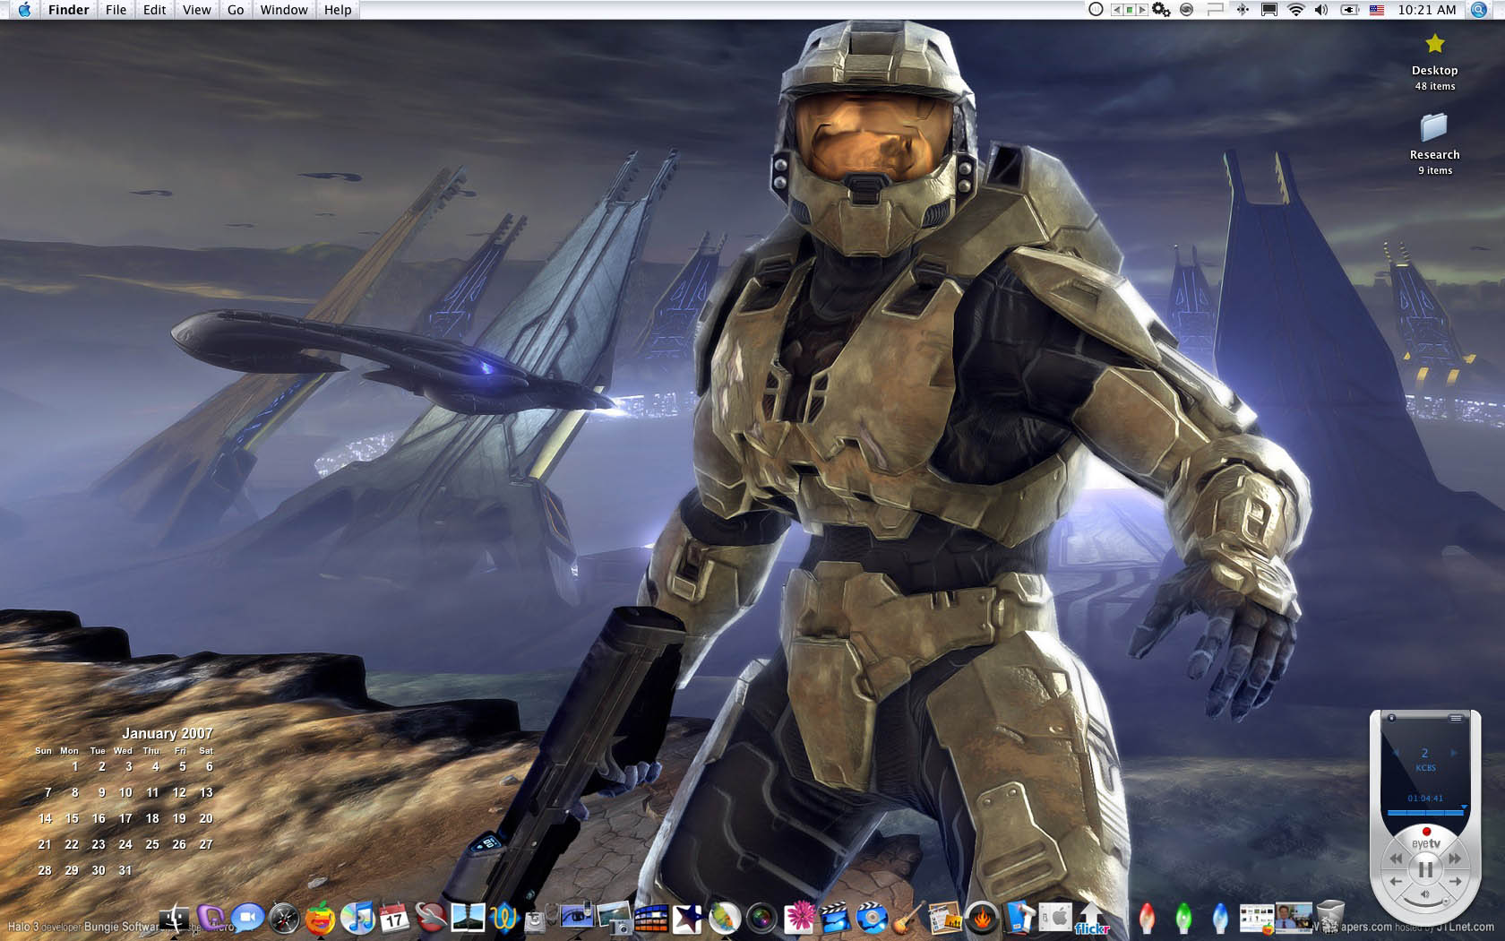
Task: Open Spotlight search in menu bar
Action: tap(1479, 10)
